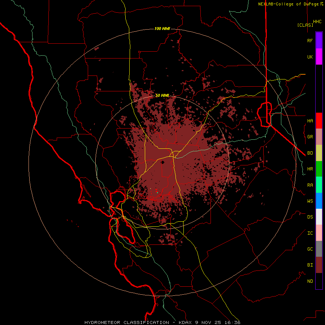Image resolution: width=325 pixels, height=325 pixels.
Task: Click the RF purple legend color swatch
Action: tap(319, 40)
